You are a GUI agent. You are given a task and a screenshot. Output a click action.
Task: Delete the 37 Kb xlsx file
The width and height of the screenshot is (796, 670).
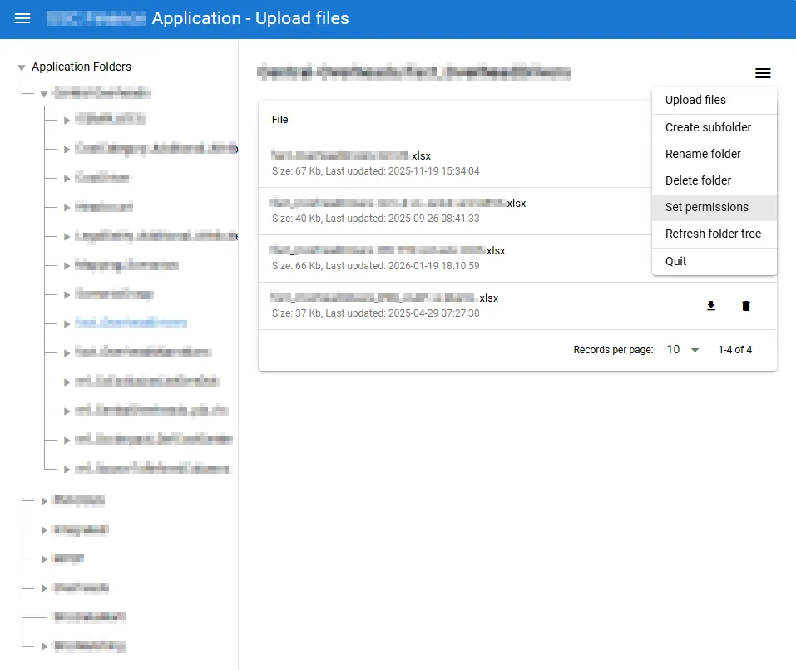tap(746, 306)
